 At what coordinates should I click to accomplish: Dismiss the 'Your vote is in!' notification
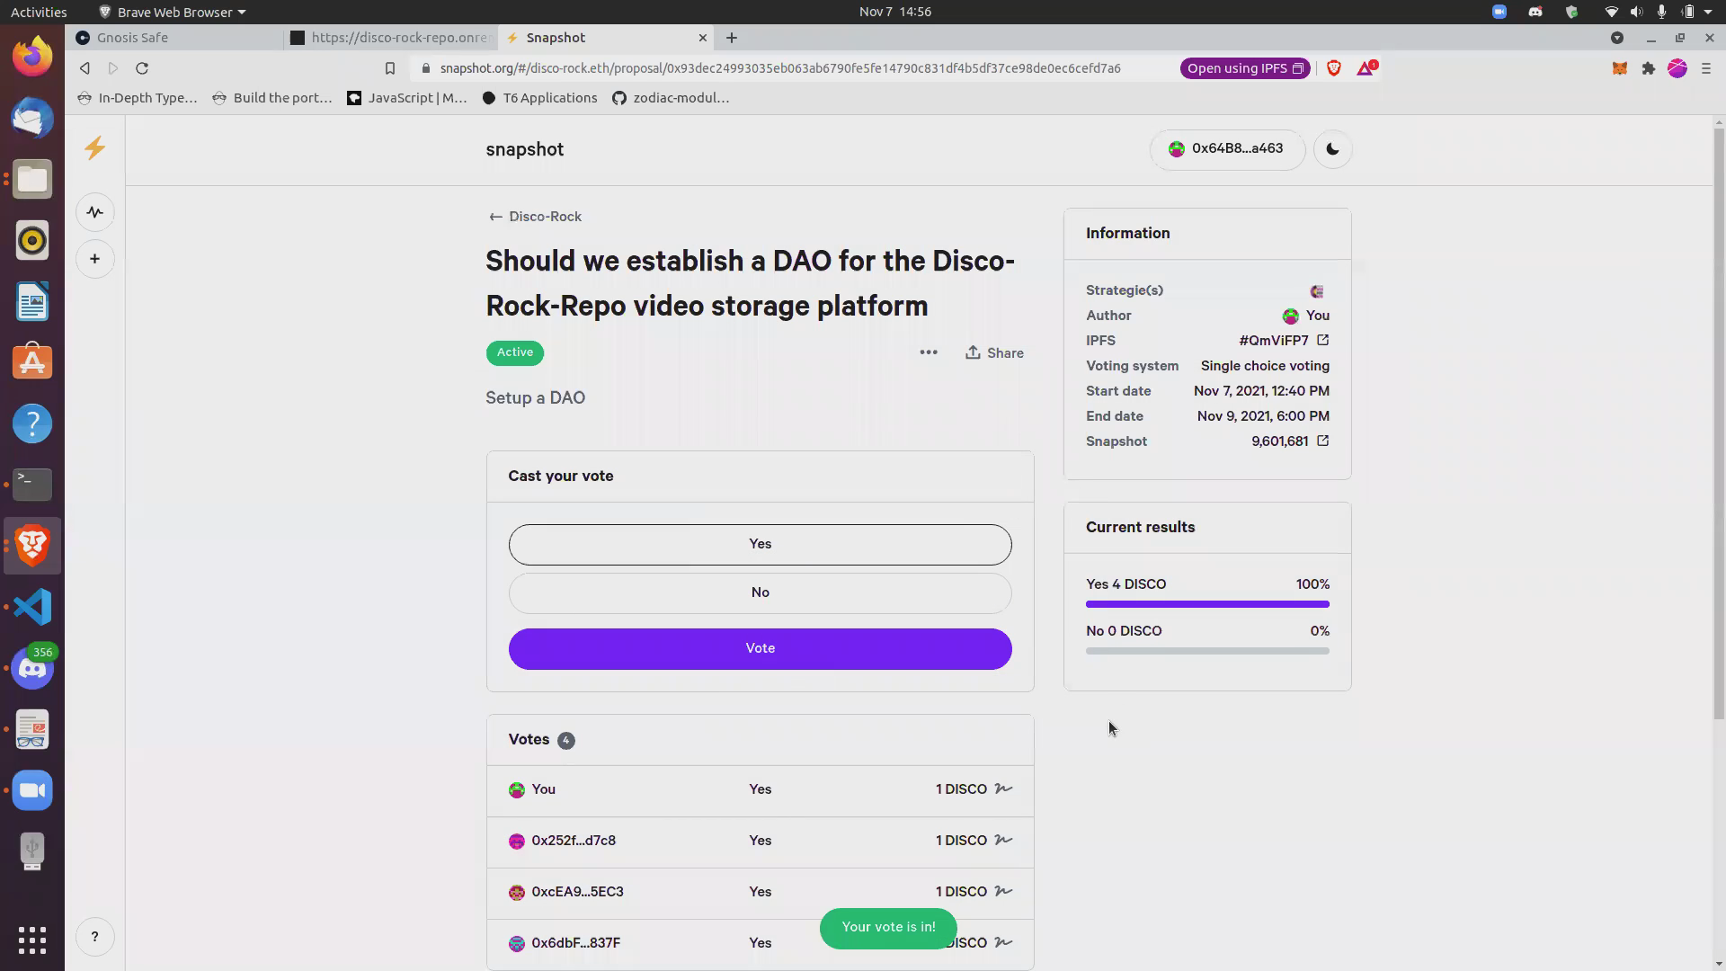(x=888, y=928)
